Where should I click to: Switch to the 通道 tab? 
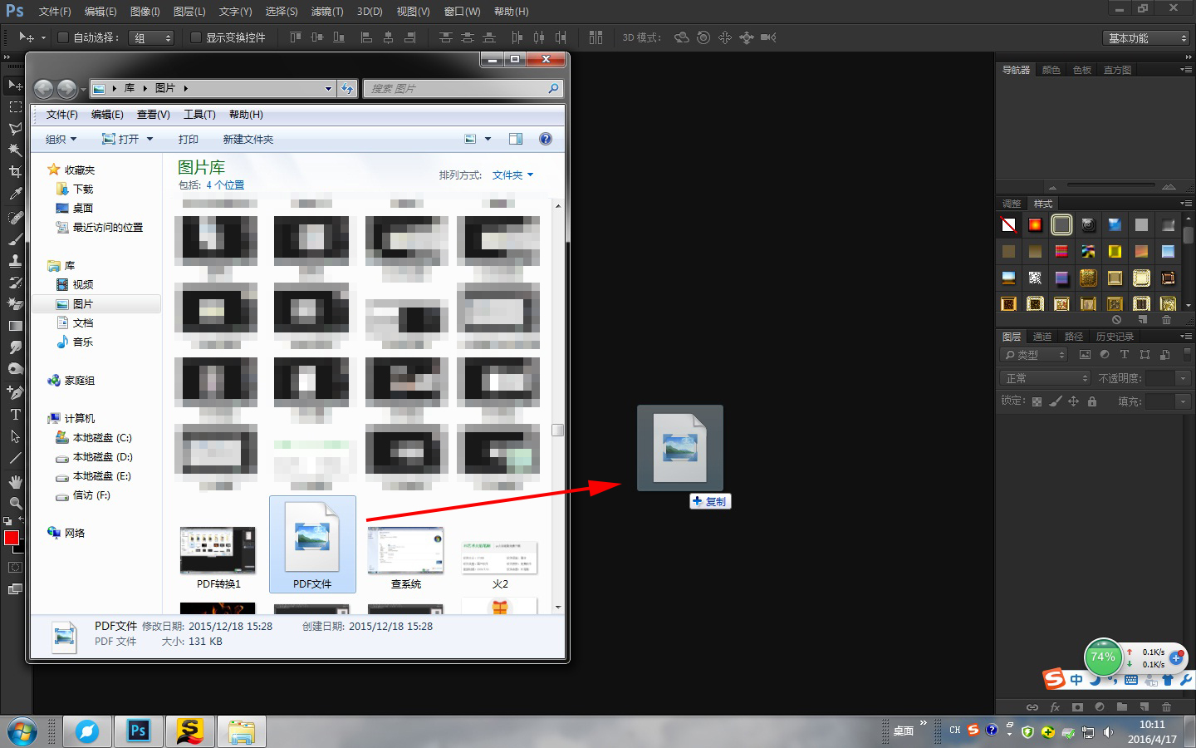[1042, 337]
